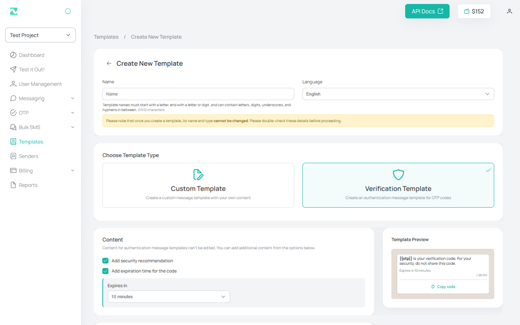Screen dimensions: 520x325
Task: Click the yellow cannot be changed notice
Action: (x=298, y=121)
